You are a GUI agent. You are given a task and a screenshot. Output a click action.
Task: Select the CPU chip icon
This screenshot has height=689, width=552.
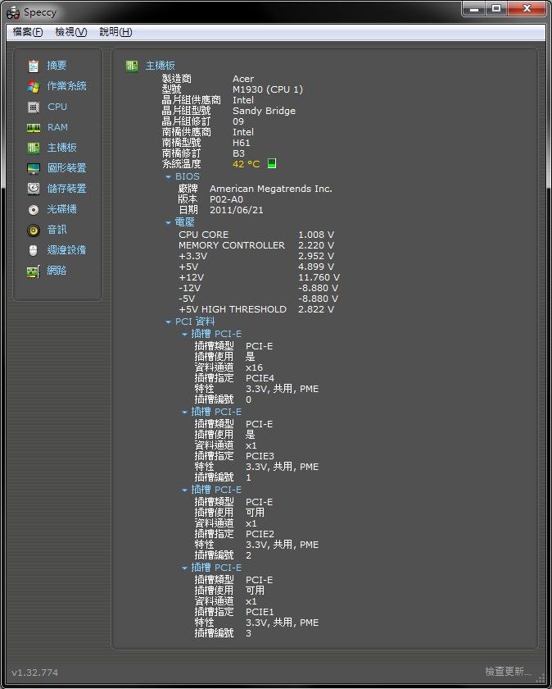coord(34,107)
